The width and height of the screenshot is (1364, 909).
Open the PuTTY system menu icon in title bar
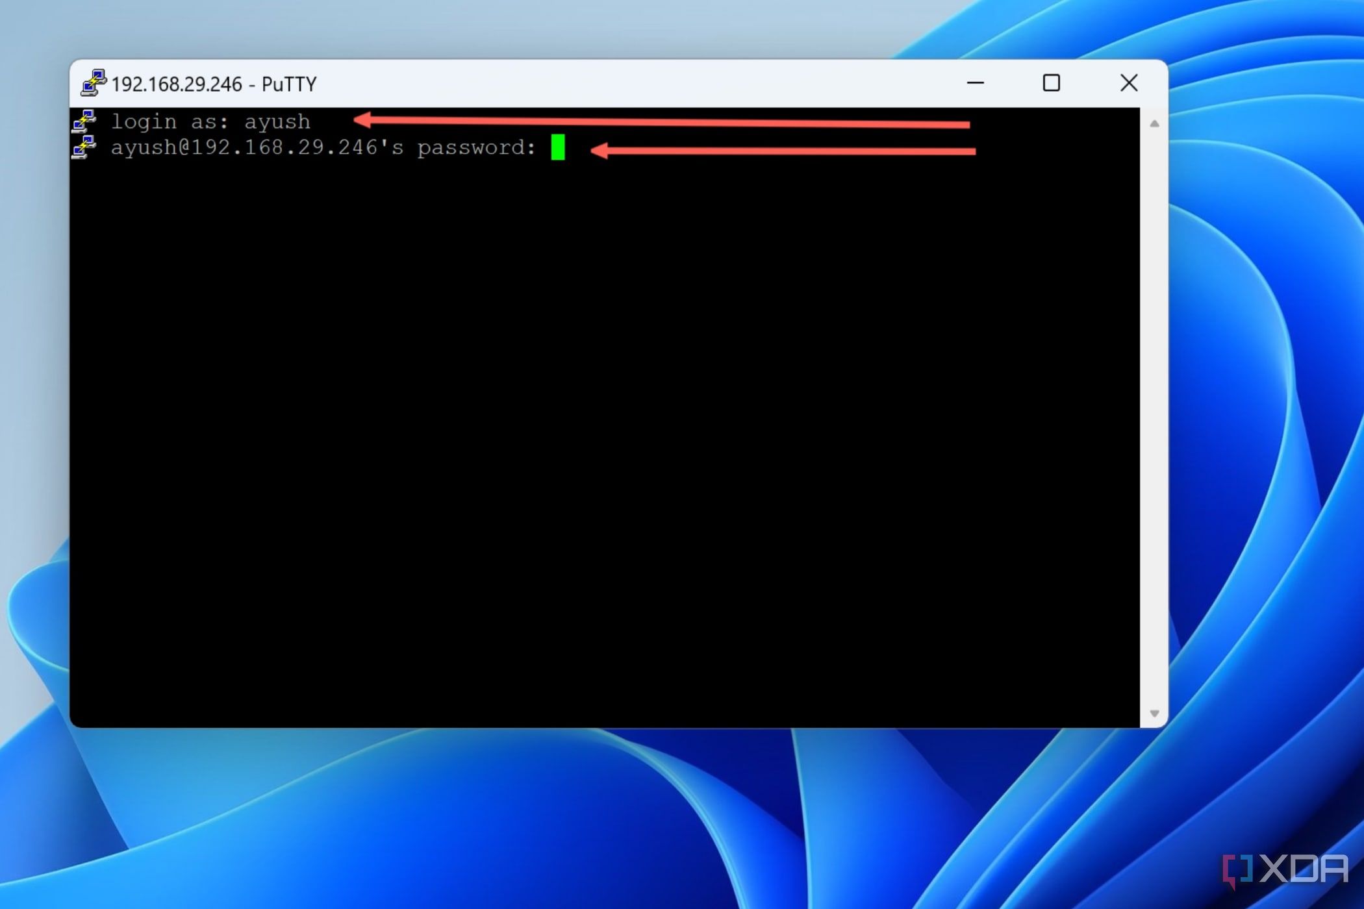point(94,83)
